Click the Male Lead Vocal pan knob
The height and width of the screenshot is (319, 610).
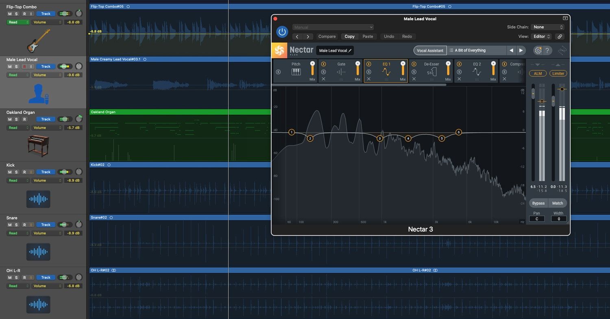point(79,66)
